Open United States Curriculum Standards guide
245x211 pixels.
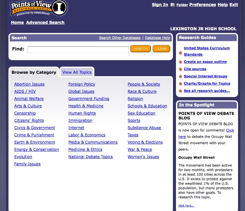(x=207, y=48)
